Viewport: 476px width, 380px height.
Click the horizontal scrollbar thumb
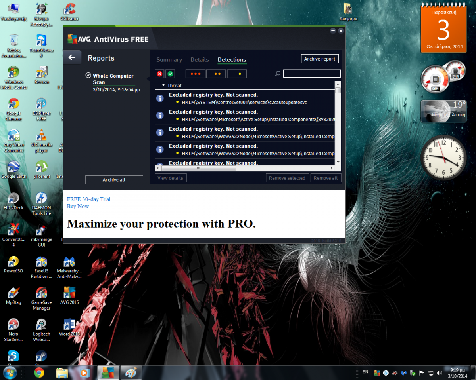[x=198, y=168]
